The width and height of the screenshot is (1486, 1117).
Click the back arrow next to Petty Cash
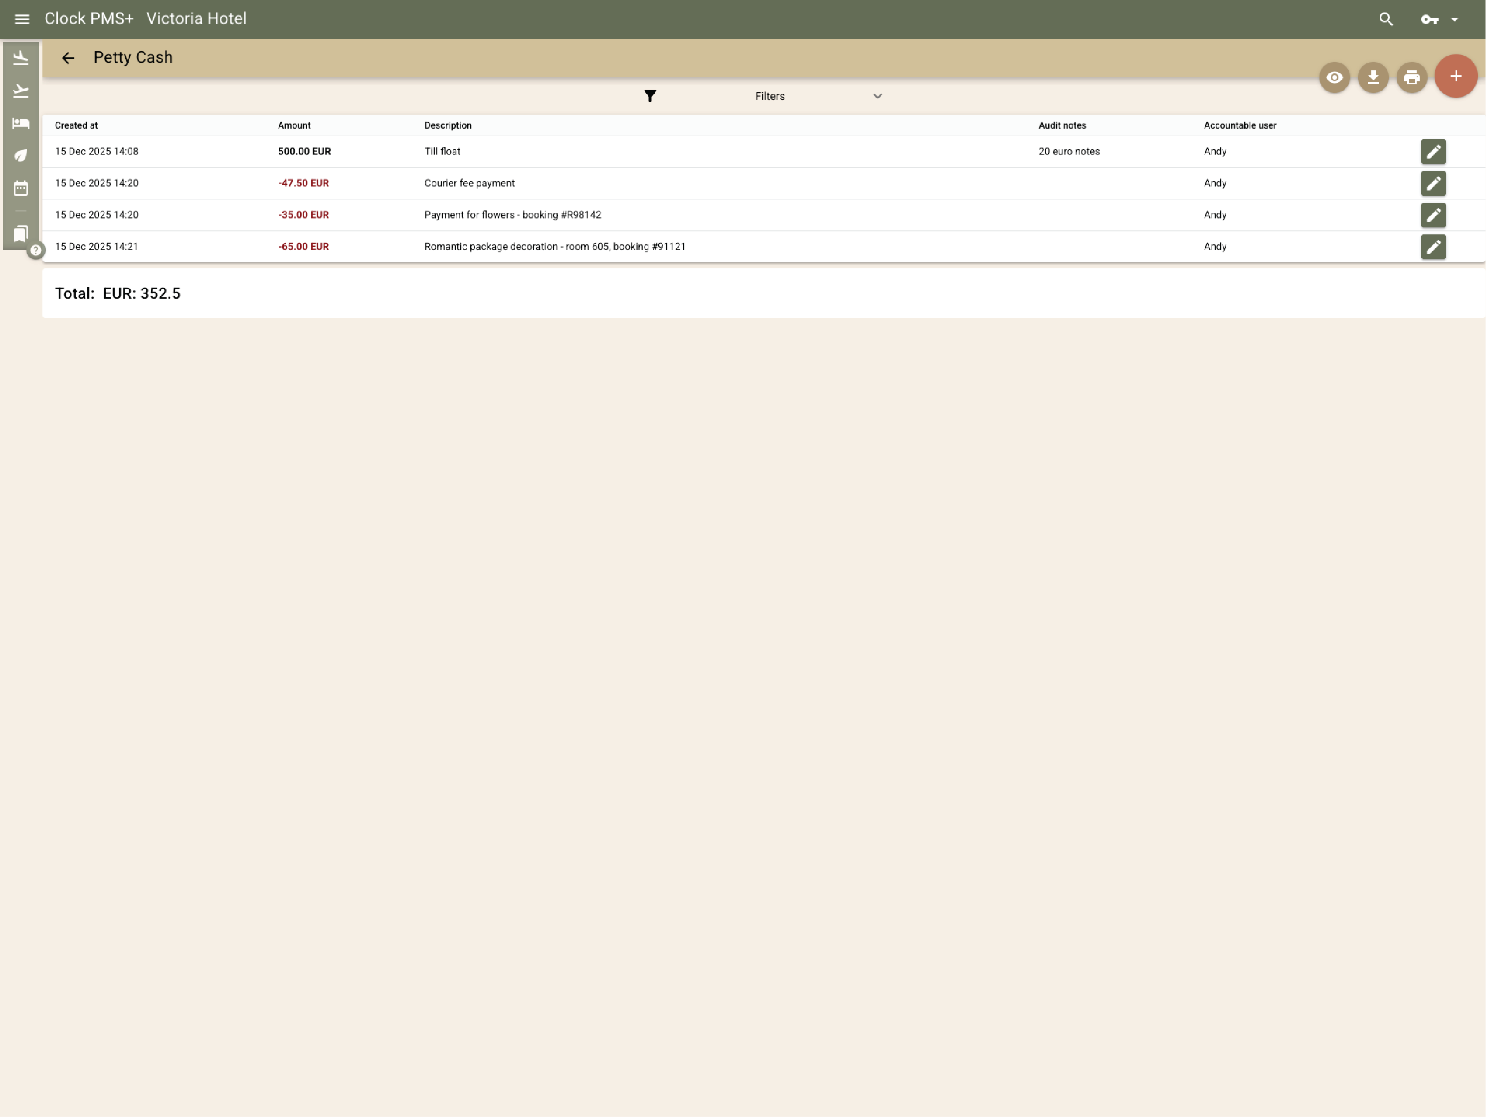pos(68,58)
